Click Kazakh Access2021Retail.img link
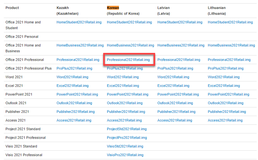 point(74,120)
